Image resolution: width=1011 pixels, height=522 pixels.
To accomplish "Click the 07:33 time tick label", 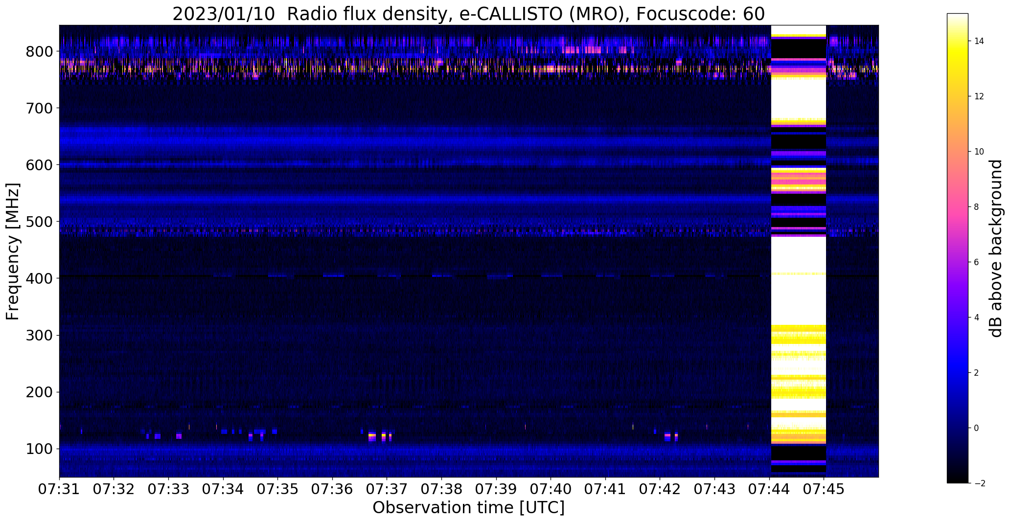I will 169,489.
